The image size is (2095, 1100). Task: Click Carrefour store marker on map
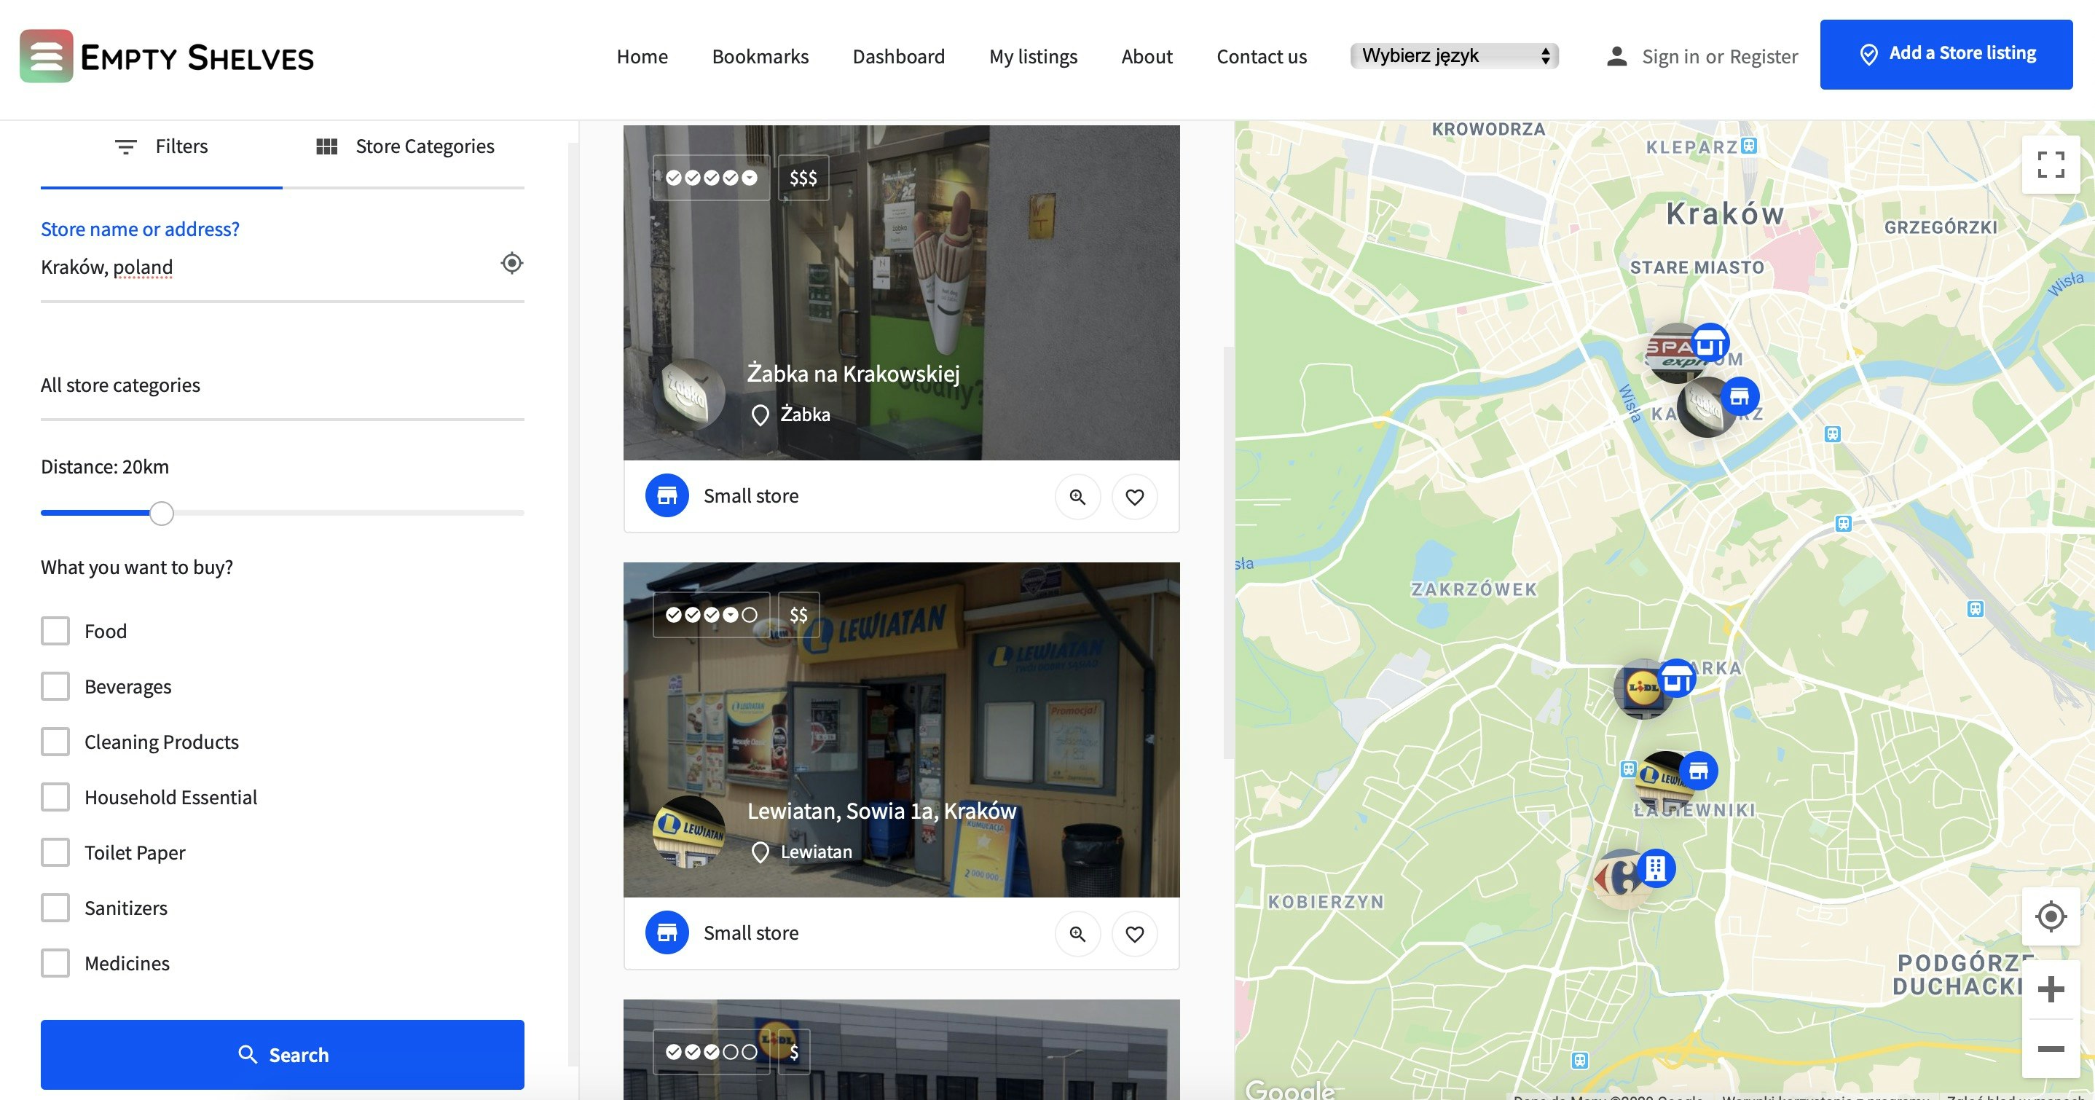point(1620,878)
